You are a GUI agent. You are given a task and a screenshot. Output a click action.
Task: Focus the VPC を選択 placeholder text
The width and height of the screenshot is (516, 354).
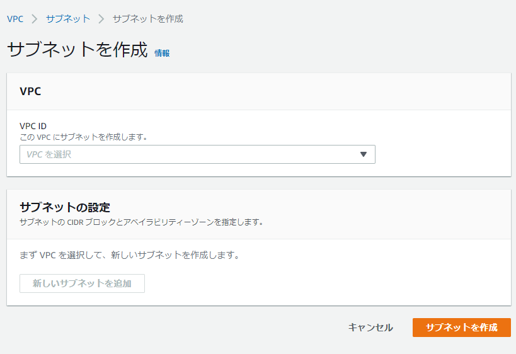[x=49, y=154]
